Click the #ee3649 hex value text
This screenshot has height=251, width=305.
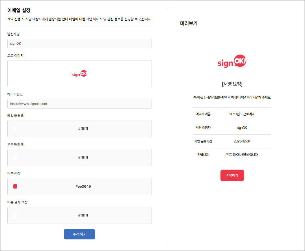tap(83, 186)
